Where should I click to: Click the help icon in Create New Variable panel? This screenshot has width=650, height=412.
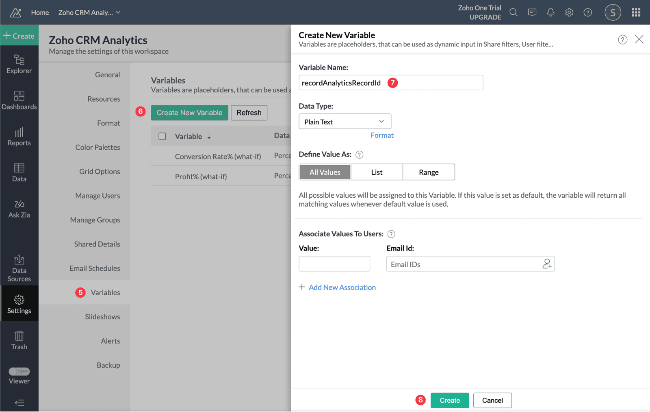[x=622, y=39]
